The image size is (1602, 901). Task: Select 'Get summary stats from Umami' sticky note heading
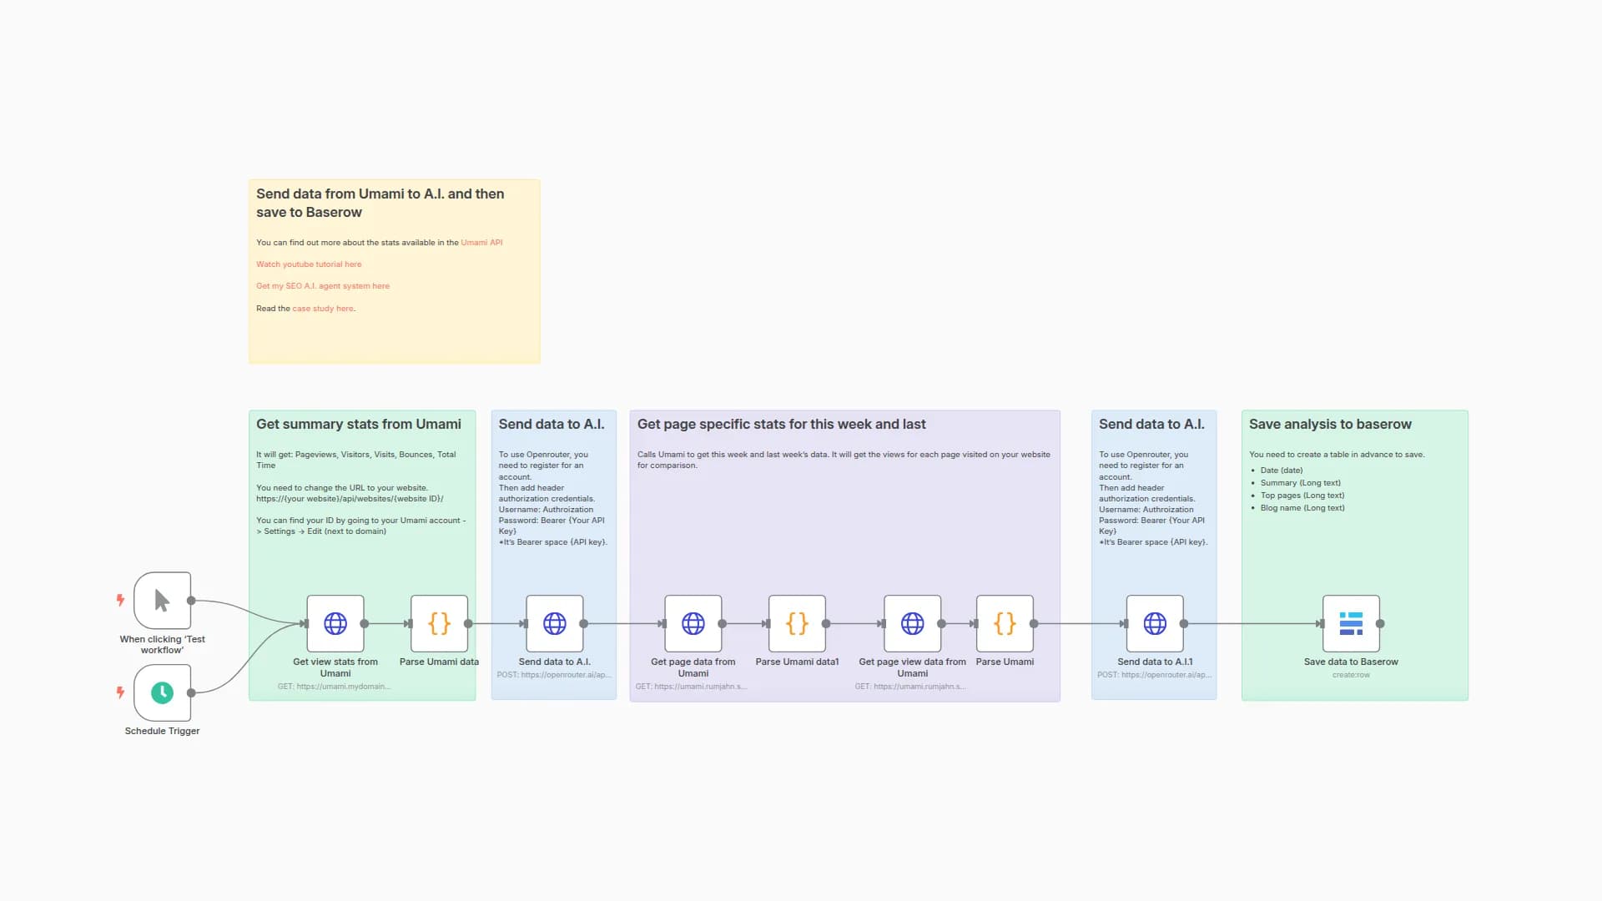click(x=359, y=424)
